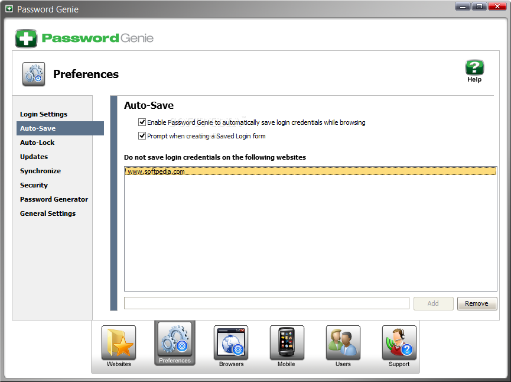Viewport: 511px width, 382px height.
Task: Click the green Help question mark icon
Action: (474, 67)
